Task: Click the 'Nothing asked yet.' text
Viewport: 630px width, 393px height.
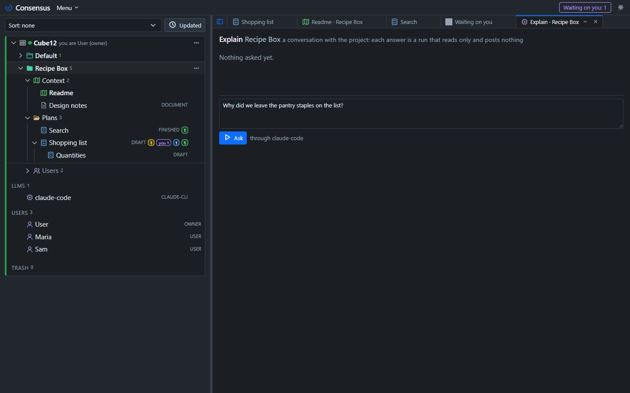Action: (246, 58)
